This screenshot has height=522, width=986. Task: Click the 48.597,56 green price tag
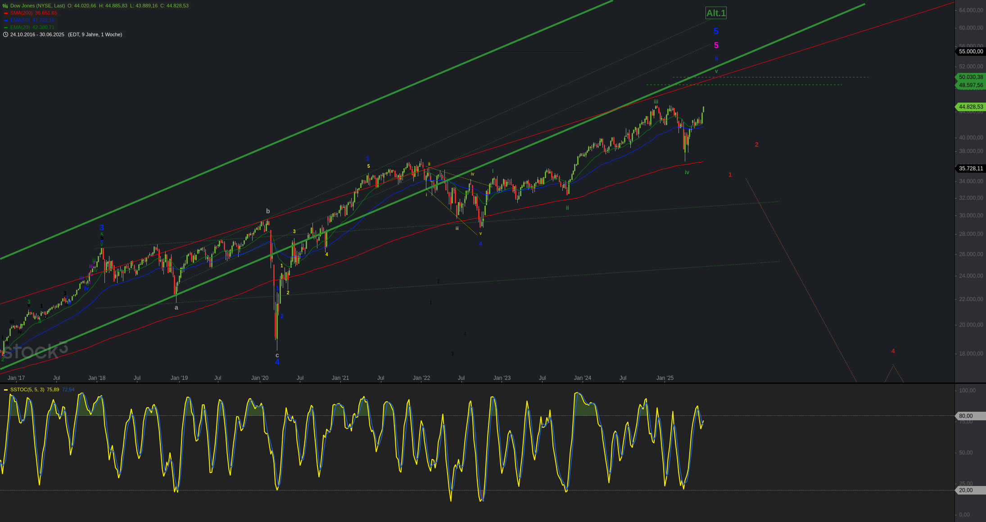pyautogui.click(x=971, y=85)
